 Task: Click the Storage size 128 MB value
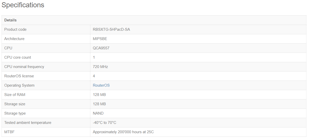[x=99, y=104]
